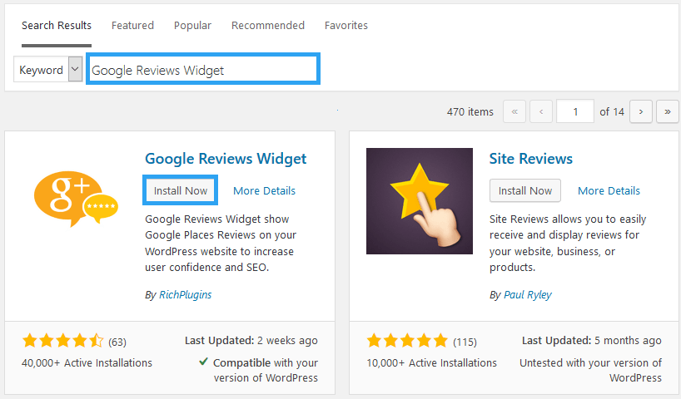Open the Search Results tab
Screen dimensions: 681x399
click(x=57, y=26)
